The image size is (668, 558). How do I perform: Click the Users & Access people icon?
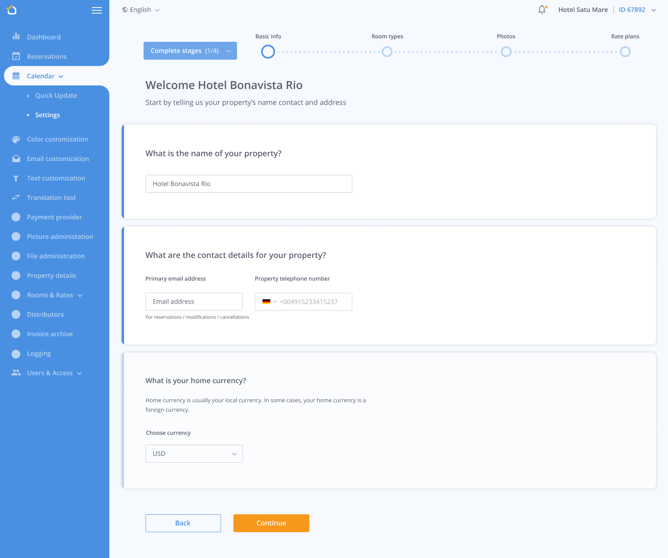(16, 373)
